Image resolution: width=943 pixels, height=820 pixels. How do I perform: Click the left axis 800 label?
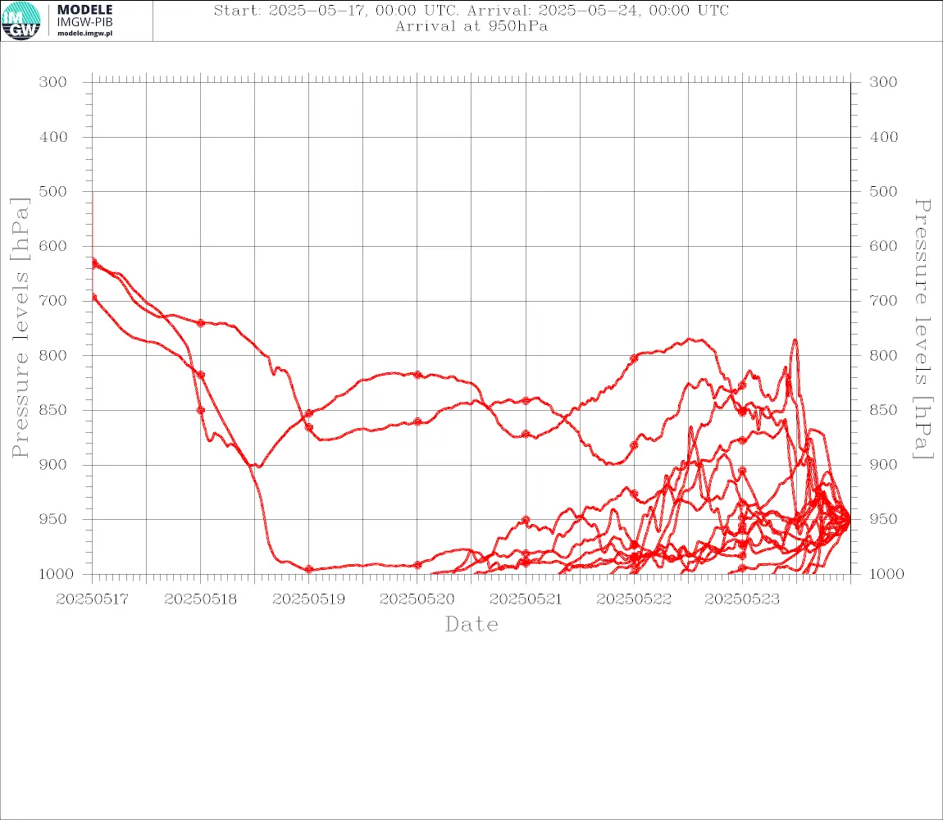53,355
